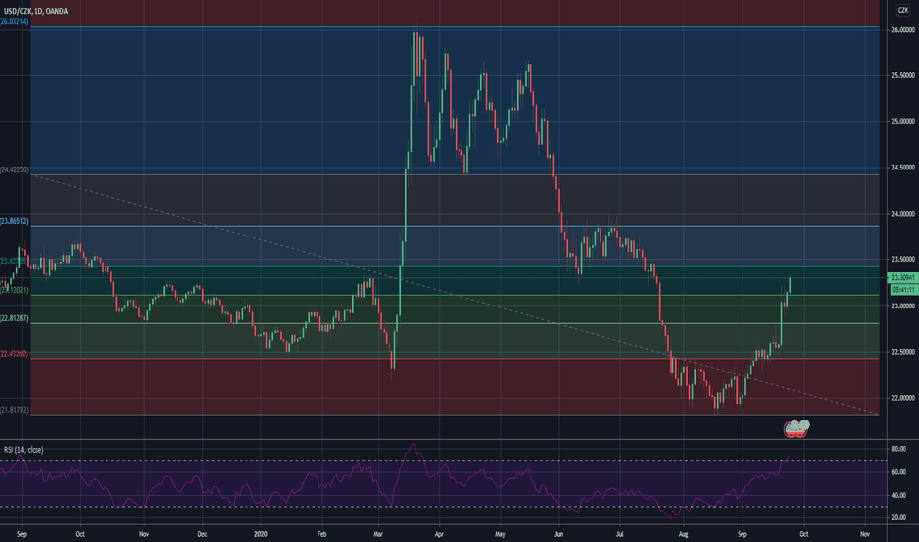Click the 2020 label on time axis

pyautogui.click(x=261, y=534)
